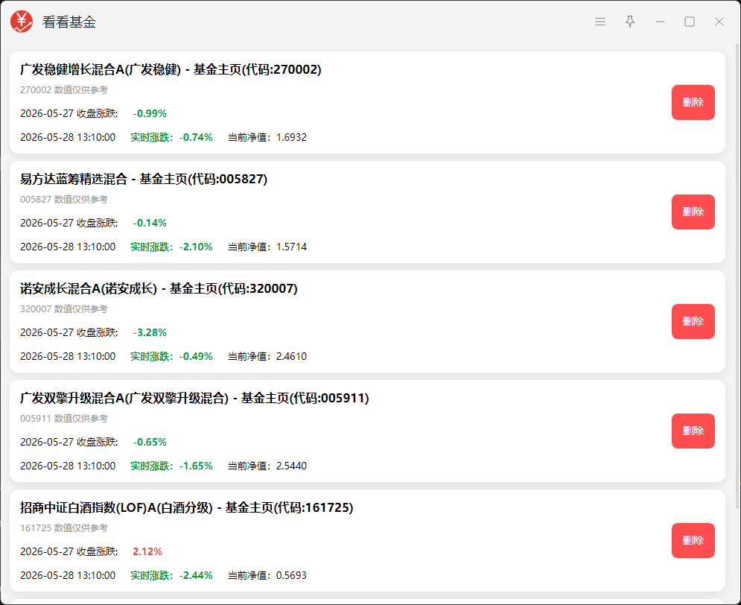Click the -3.28% closing change value
This screenshot has height=605, width=741.
[x=150, y=333]
